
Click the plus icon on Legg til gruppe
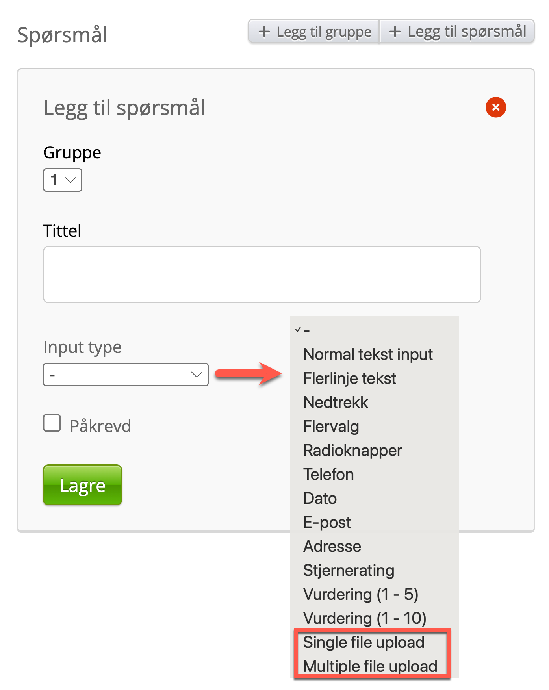click(264, 32)
